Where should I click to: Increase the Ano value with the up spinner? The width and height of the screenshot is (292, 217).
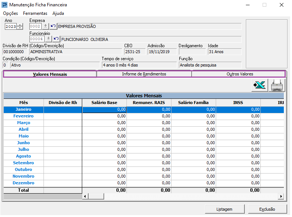pyautogui.click(x=20, y=25)
